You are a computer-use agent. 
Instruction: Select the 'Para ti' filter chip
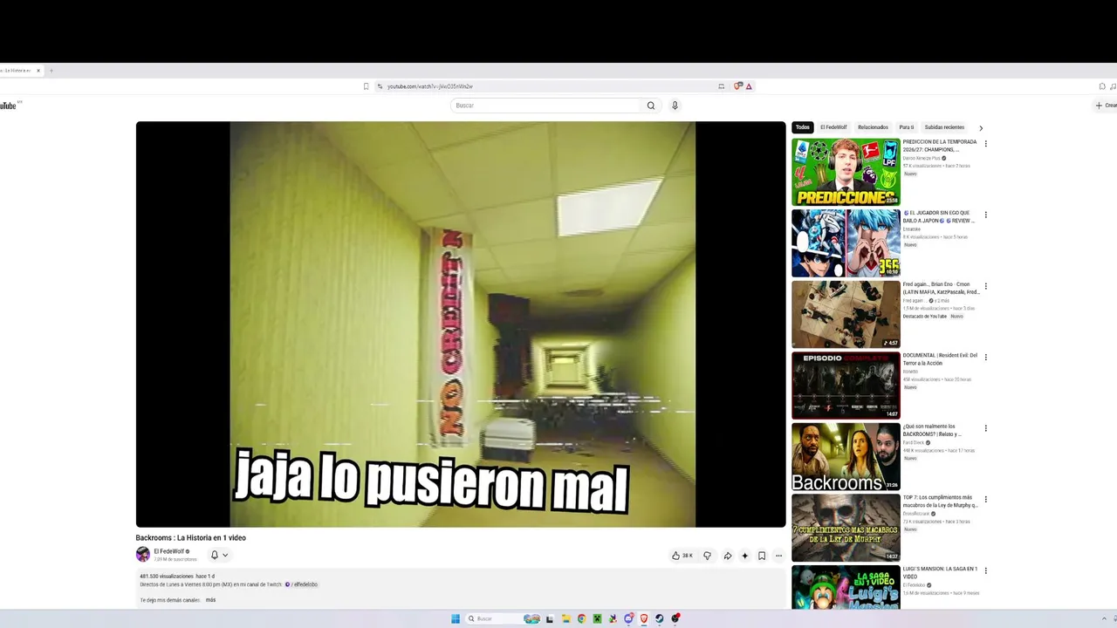(x=907, y=127)
